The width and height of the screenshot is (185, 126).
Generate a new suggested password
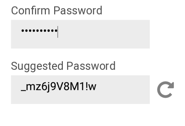(x=165, y=90)
